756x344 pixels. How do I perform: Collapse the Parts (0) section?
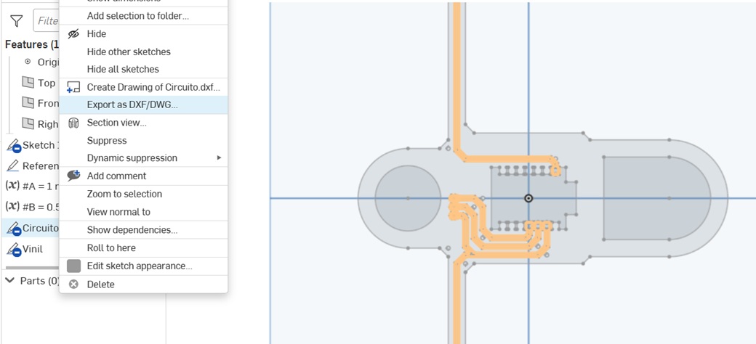pos(10,280)
